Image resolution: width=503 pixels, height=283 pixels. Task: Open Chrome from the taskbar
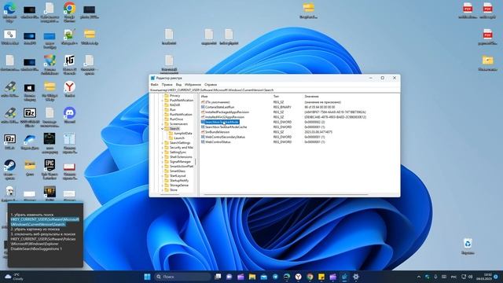[310, 277]
